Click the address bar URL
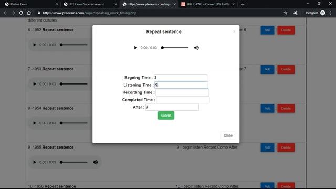The image size is (336, 189). tap(90, 13)
